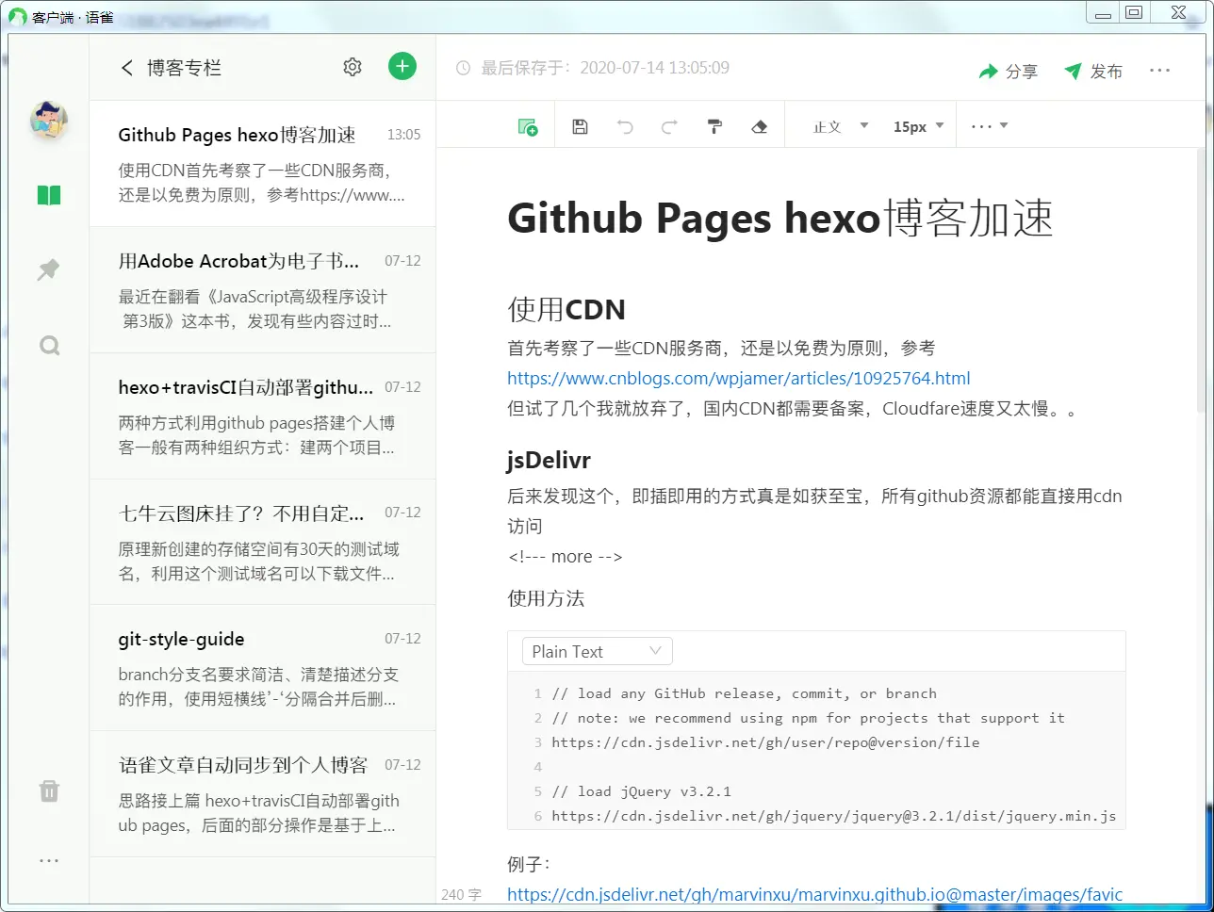This screenshot has height=912, width=1214.
Task: Redo the last edit
Action: point(669,126)
